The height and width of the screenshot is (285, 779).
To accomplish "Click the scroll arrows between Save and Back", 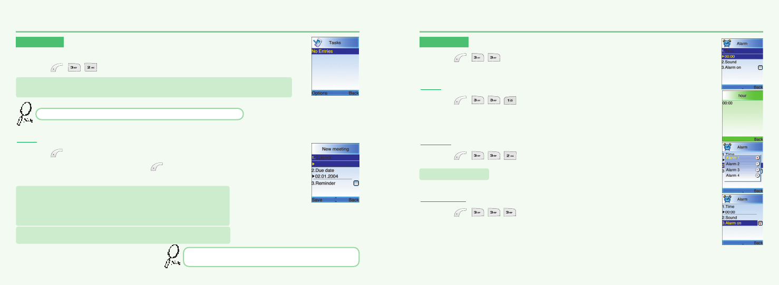I will coord(335,200).
